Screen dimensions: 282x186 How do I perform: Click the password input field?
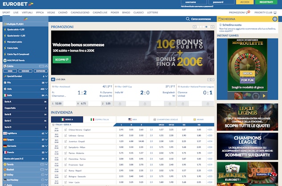coord(221,2)
